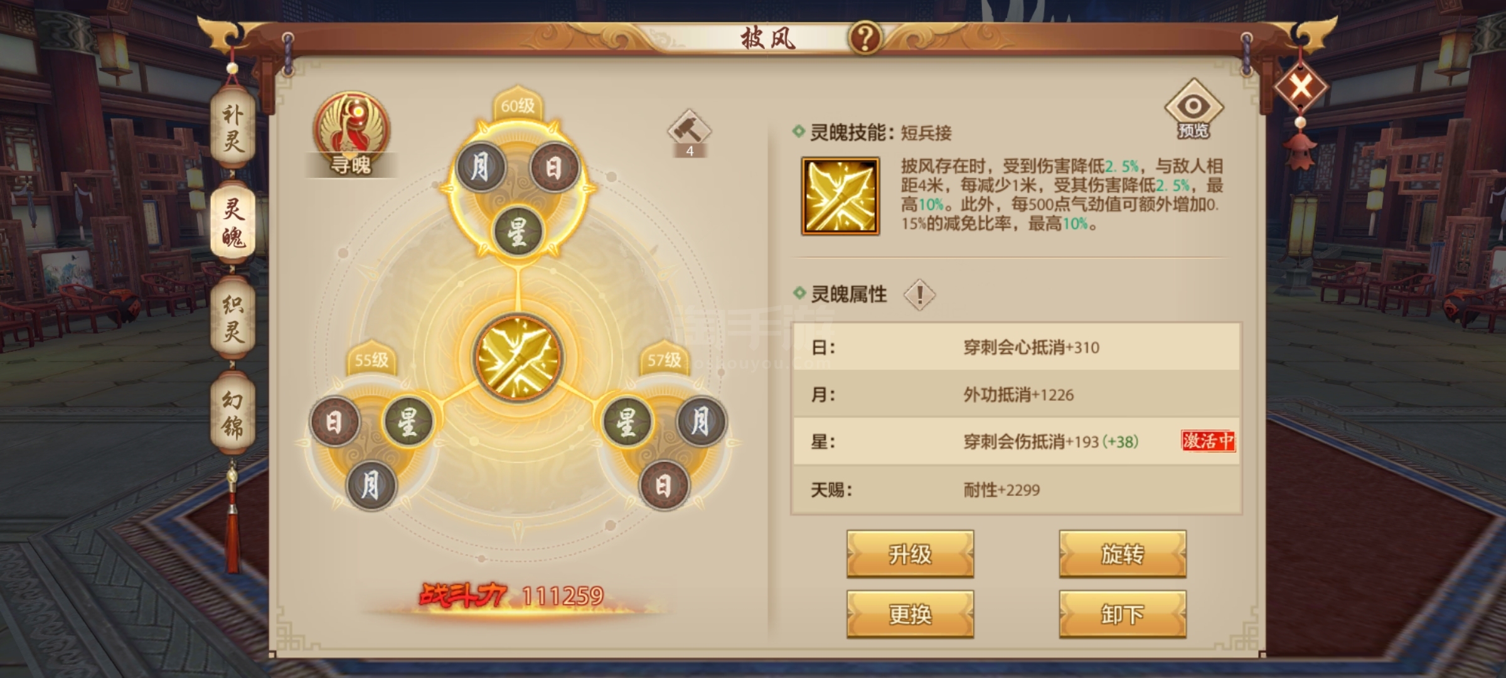Image resolution: width=1506 pixels, height=678 pixels.
Task: Click the exclamation info icon beside 灵魄属性
Action: pyautogui.click(x=919, y=294)
